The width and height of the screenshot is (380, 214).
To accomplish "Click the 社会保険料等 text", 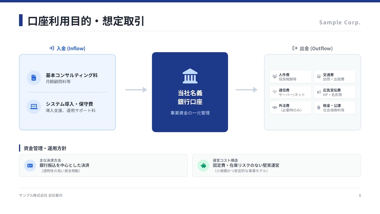I will click(334, 110).
